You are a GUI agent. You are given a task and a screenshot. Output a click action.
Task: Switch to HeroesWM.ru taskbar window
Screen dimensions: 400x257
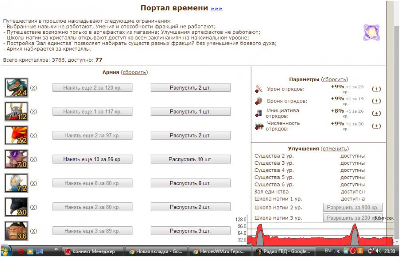pos(220,251)
